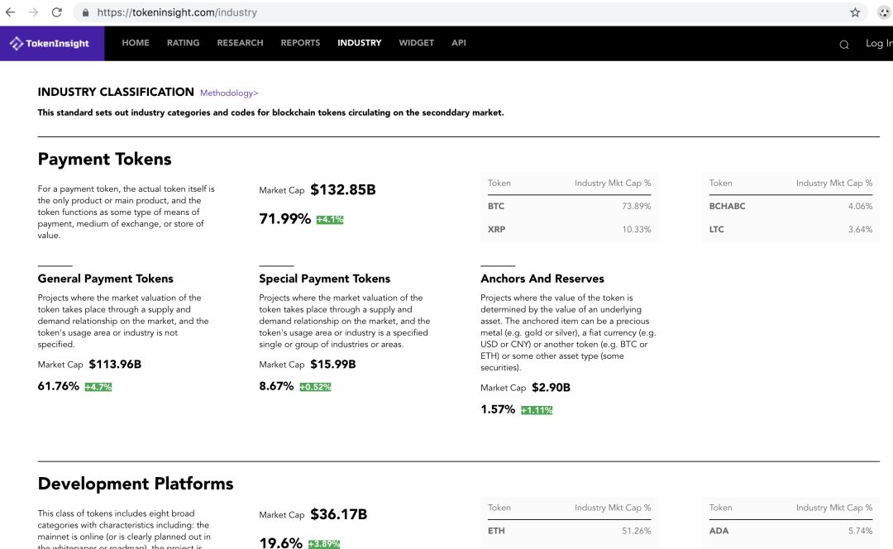Click the 71.99% Payment Tokens share
The image size is (893, 549).
pos(284,218)
